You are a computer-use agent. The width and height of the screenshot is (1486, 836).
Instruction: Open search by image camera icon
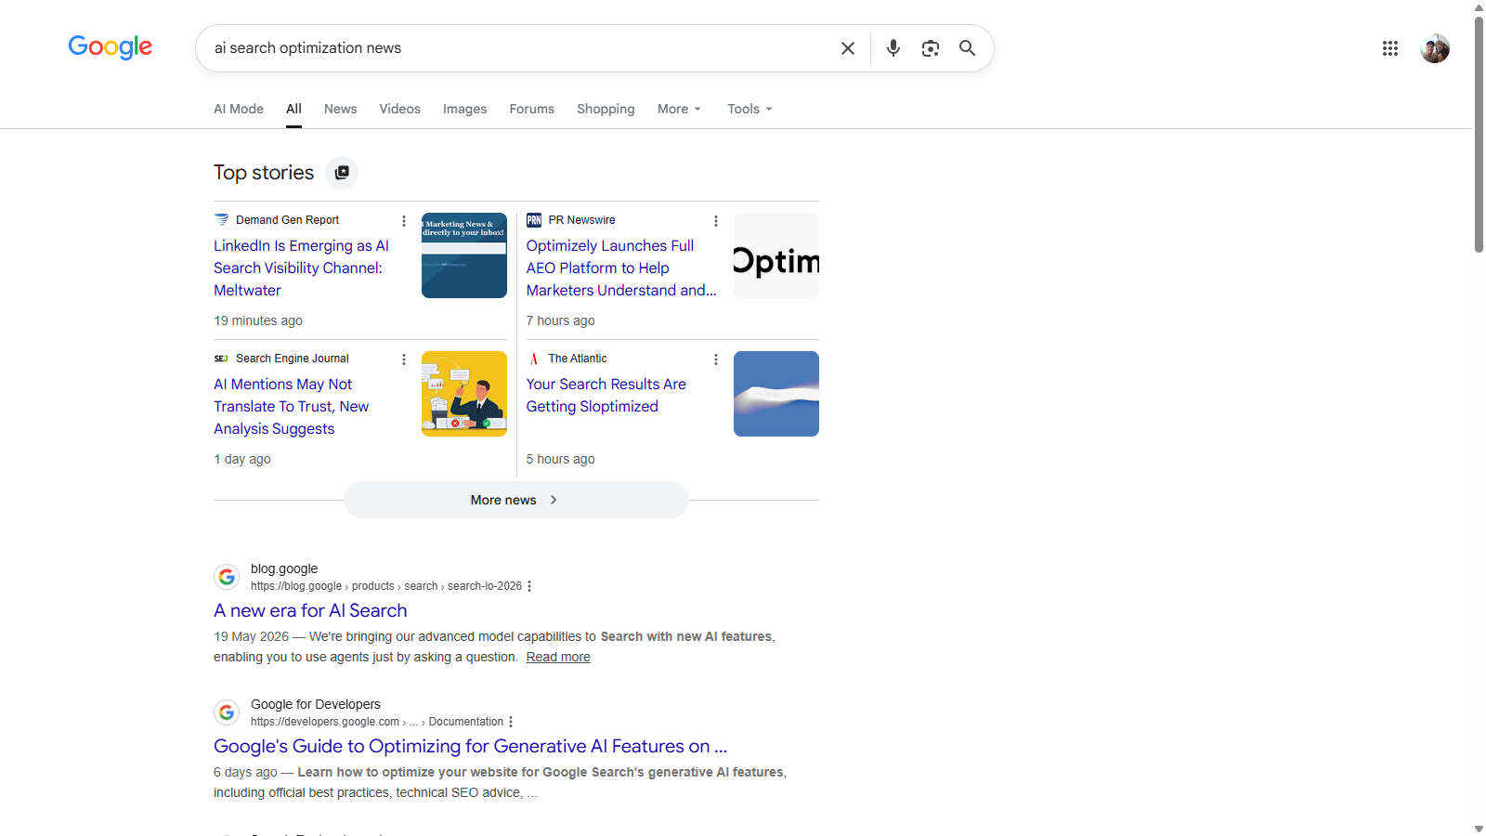(x=930, y=48)
